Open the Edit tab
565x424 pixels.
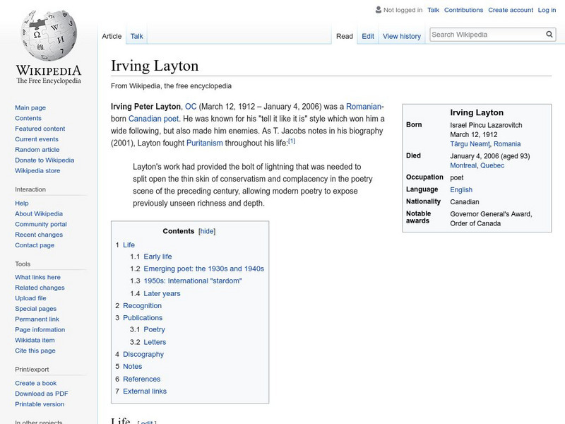coord(368,36)
